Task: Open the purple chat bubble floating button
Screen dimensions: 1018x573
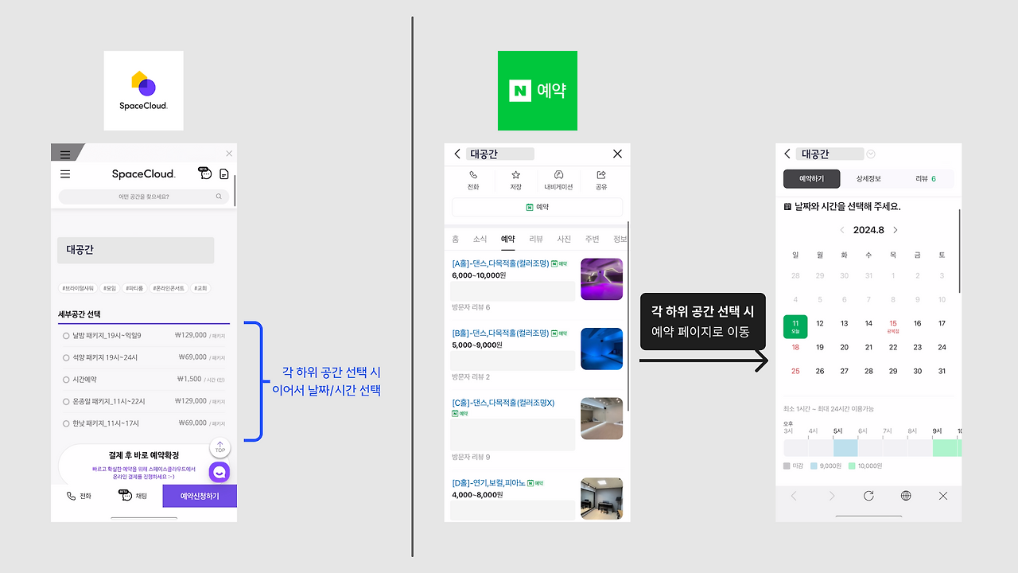Action: click(x=220, y=472)
